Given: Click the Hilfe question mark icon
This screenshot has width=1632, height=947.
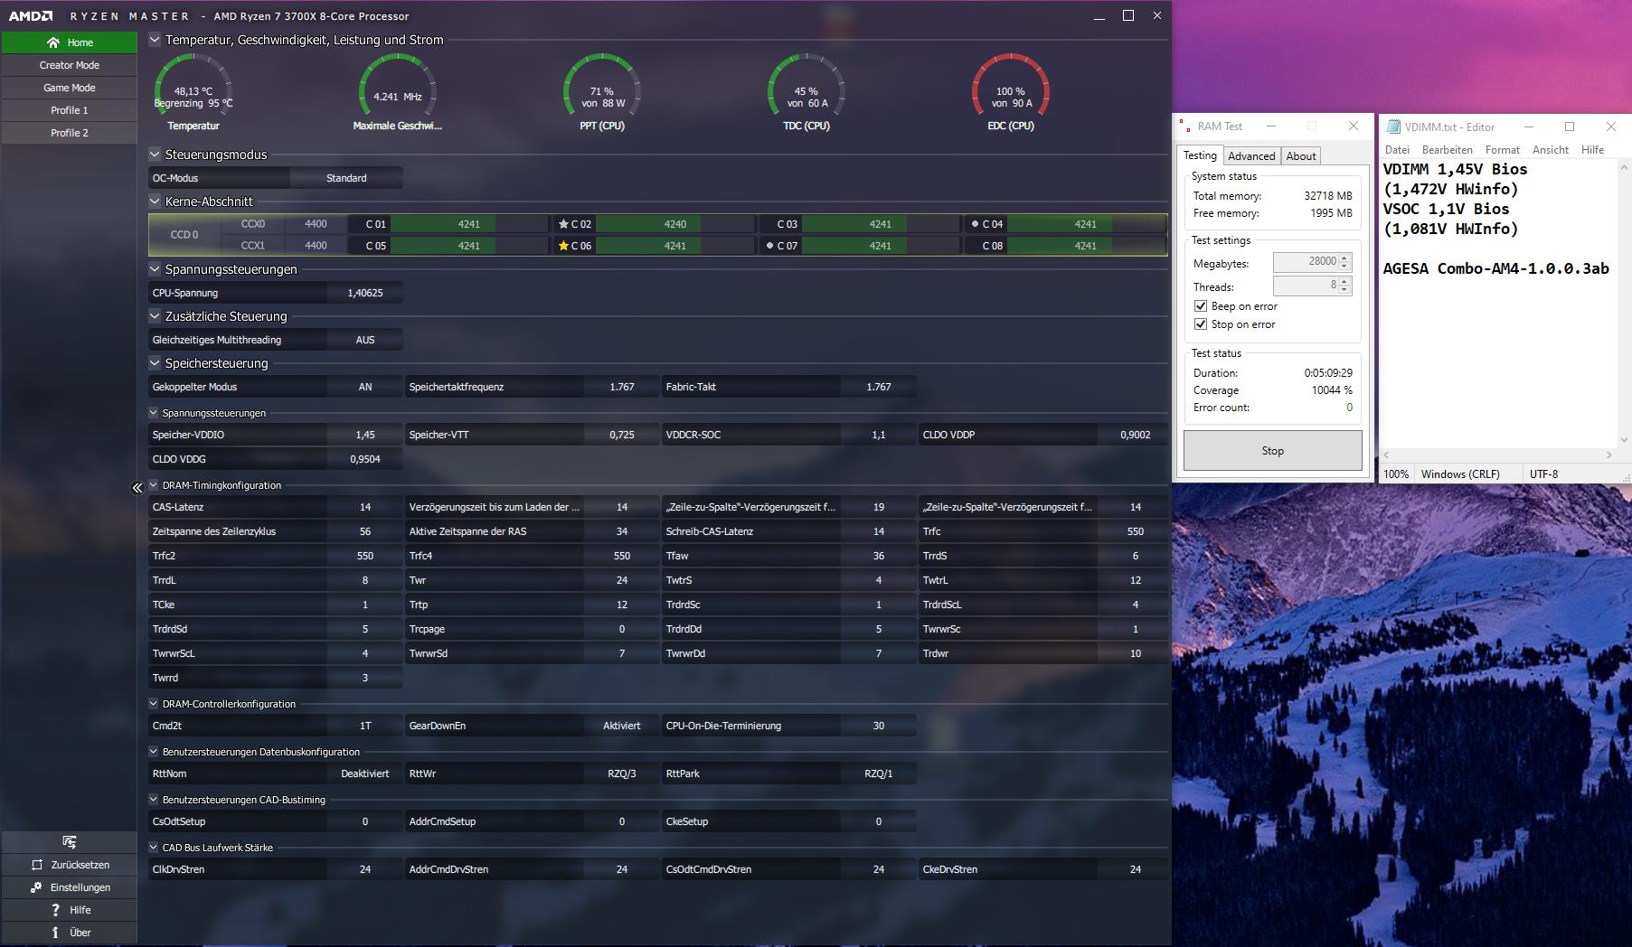Looking at the screenshot, I should click(x=55, y=910).
